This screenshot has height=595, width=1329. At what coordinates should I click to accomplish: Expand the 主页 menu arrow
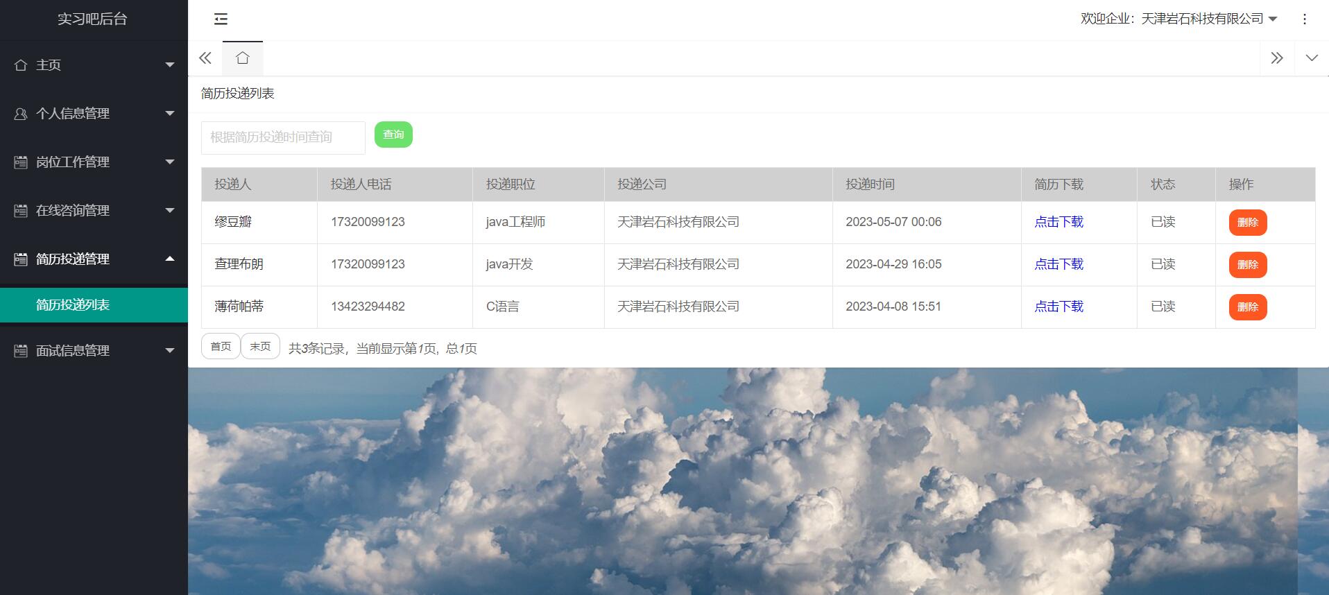(x=170, y=64)
